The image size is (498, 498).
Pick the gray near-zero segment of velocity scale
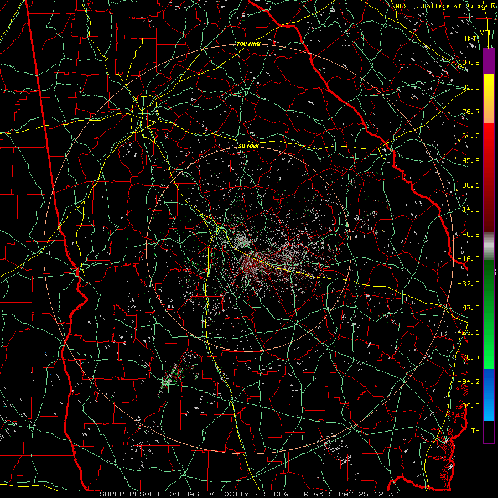point(489,246)
